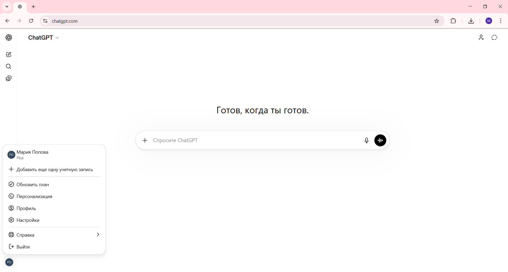Open Chrome profile M avatar

489,21
